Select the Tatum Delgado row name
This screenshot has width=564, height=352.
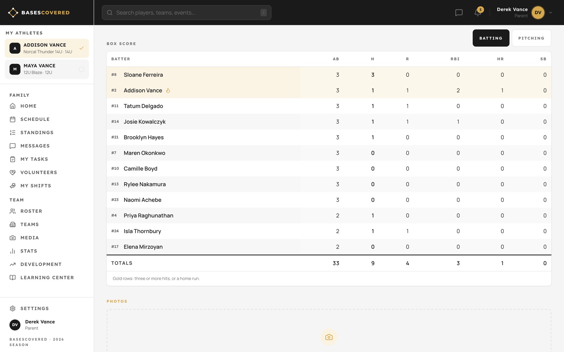coord(143,106)
